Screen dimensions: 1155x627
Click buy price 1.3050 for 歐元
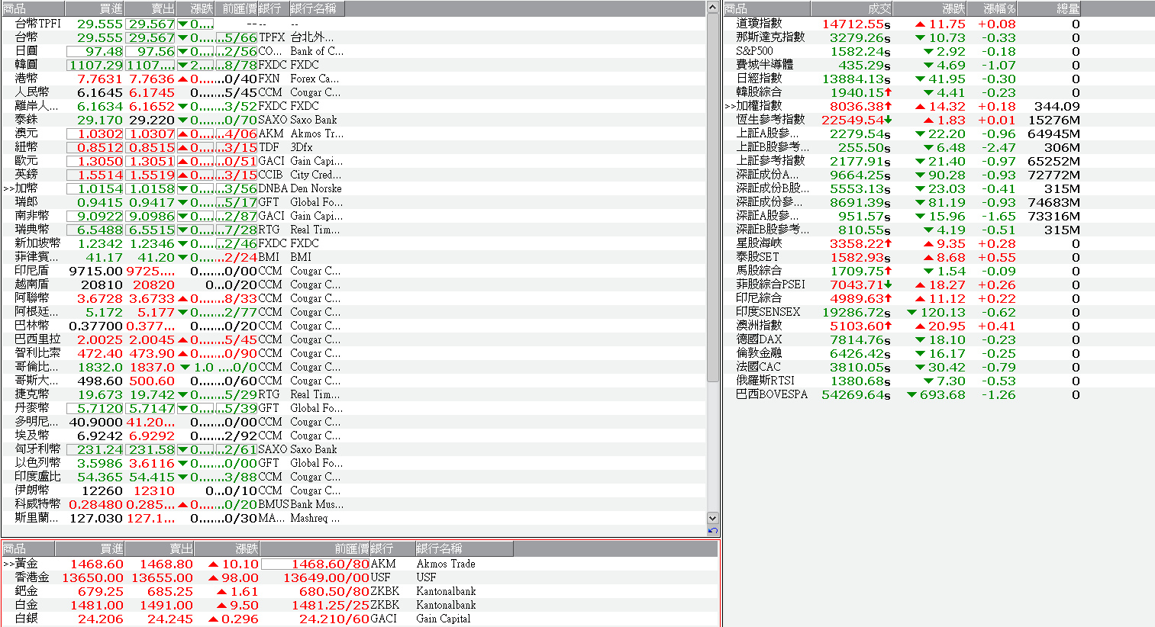[100, 162]
